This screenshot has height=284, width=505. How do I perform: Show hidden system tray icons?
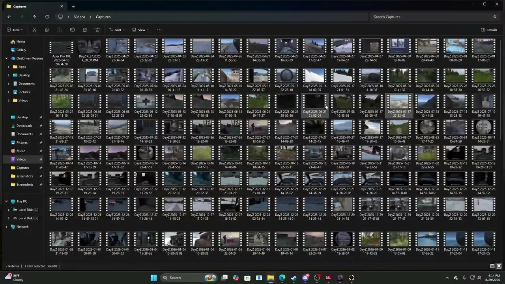pos(447,278)
